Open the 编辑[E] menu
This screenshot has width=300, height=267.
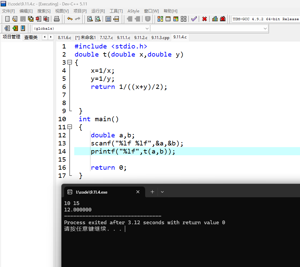(26, 11)
